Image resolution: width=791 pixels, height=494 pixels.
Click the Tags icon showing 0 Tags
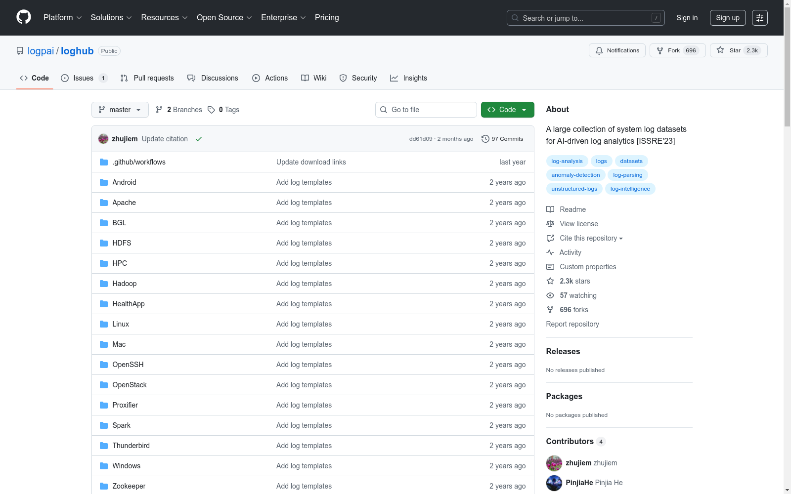click(x=212, y=110)
